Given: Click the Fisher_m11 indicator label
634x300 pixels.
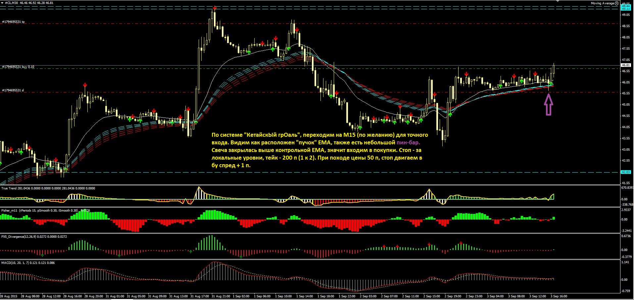Looking at the screenshot, I should 10,210.
